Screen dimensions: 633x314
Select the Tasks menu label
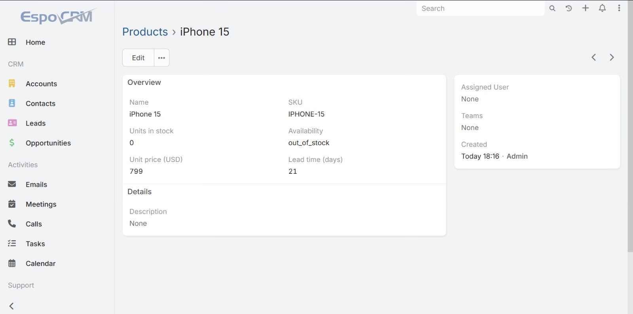click(36, 244)
